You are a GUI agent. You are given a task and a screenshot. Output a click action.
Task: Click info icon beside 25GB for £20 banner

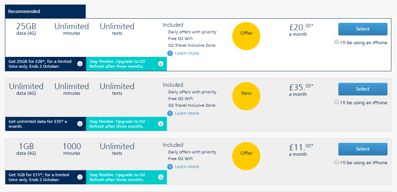[80, 64]
